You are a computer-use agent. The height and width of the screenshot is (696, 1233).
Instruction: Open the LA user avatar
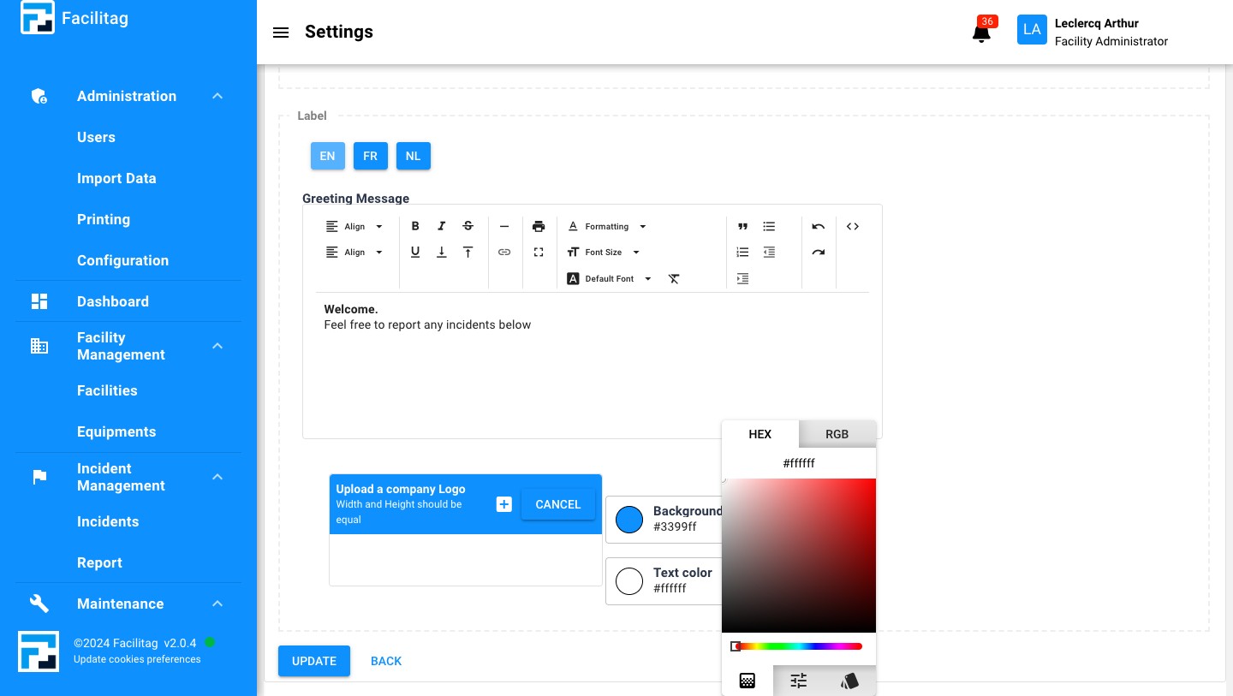coord(1032,29)
